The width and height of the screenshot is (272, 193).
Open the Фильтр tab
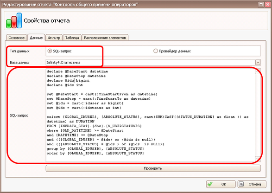(54, 38)
